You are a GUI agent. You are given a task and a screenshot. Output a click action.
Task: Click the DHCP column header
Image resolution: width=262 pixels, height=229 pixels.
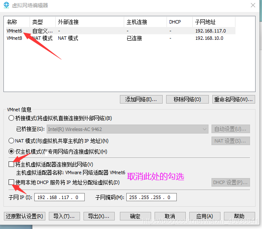point(180,22)
